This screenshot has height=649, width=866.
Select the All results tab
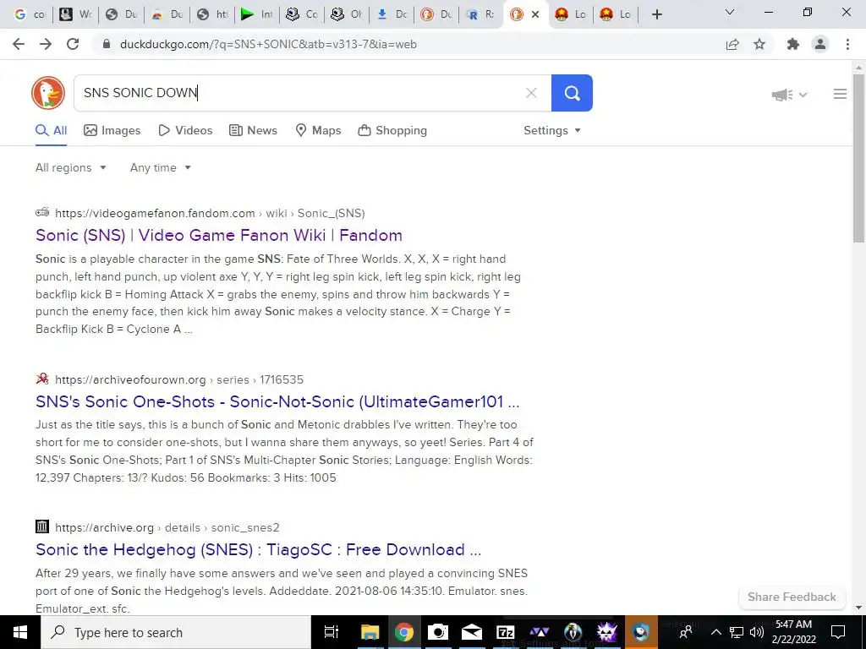[51, 131]
